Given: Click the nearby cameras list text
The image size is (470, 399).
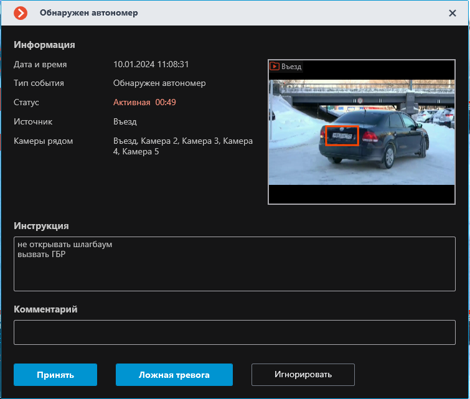Looking at the screenshot, I should 182,146.
